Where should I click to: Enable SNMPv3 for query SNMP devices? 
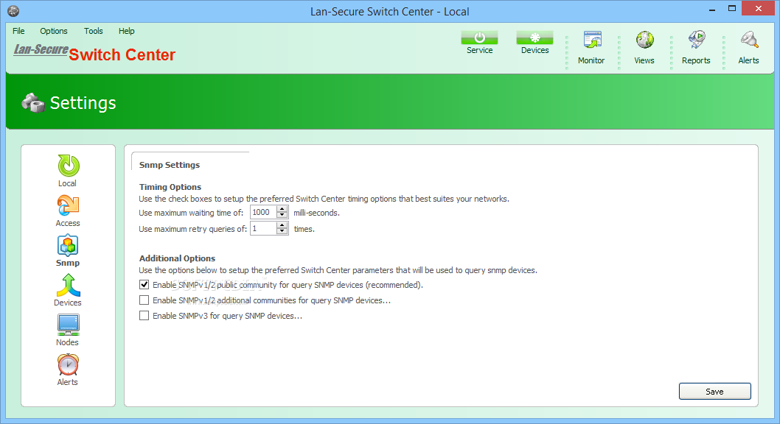click(x=144, y=315)
